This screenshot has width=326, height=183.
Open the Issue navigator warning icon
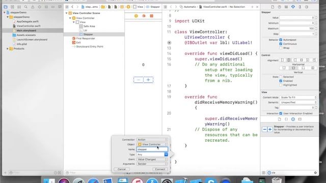[x=33, y=7]
